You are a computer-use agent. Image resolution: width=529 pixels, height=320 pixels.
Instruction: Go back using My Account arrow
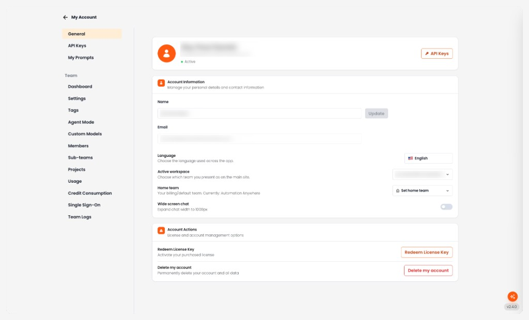[x=66, y=17]
